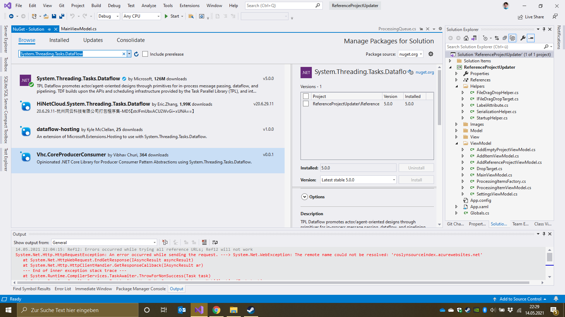The image size is (565, 317).
Task: Click the New Project toolbar icon
Action: [x=34, y=16]
